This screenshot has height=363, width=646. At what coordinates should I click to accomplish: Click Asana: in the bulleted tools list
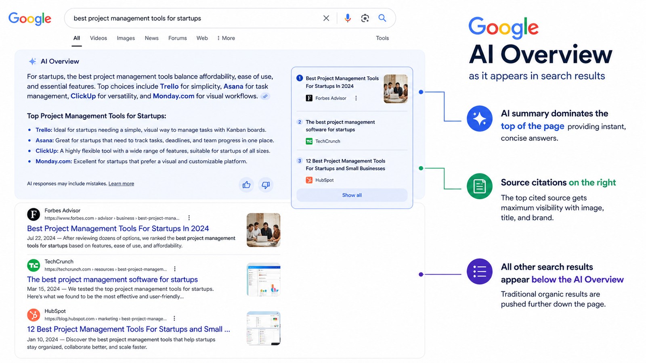point(44,140)
